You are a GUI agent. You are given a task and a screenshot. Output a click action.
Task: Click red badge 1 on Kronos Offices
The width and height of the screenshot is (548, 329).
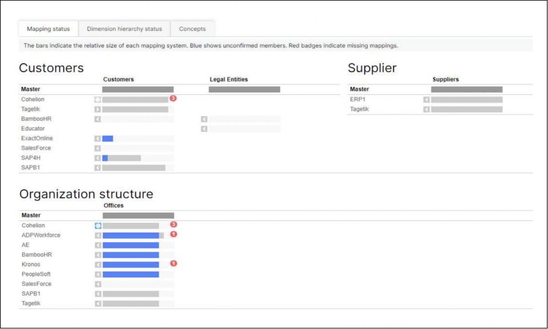tap(174, 263)
